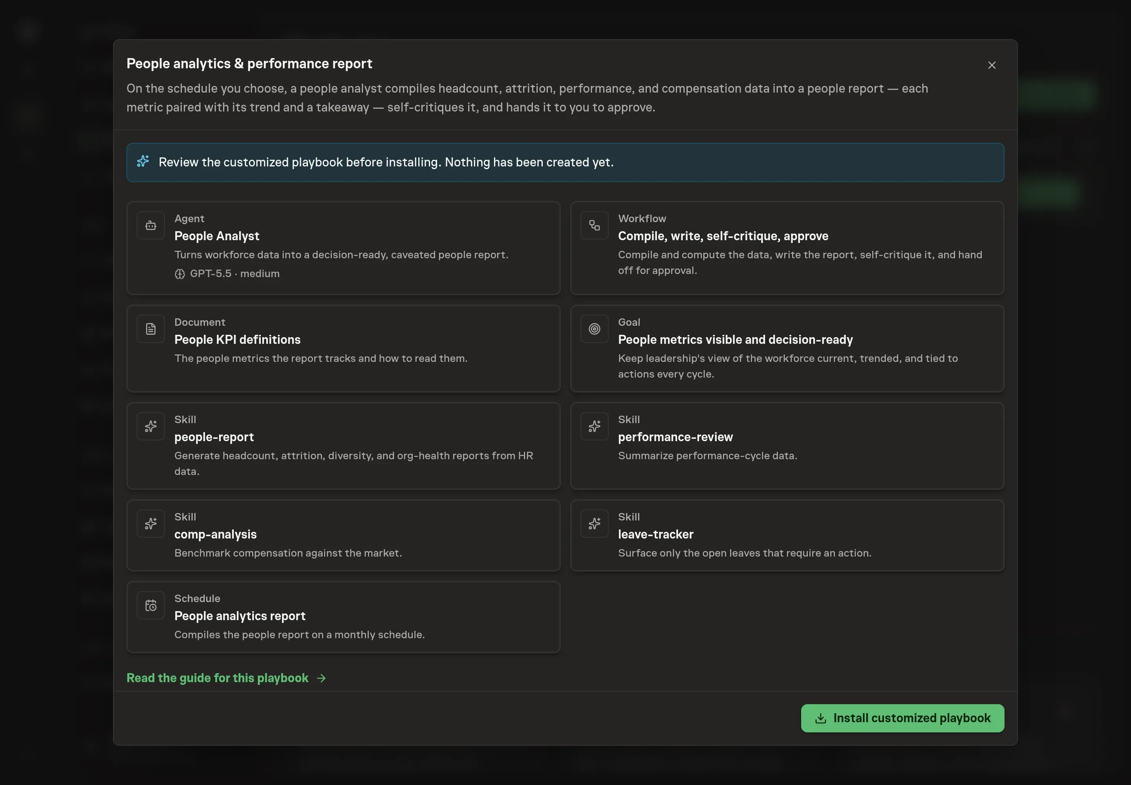This screenshot has height=785, width=1131.
Task: Select the Compile, write, self-critique, approve title
Action: 723,236
